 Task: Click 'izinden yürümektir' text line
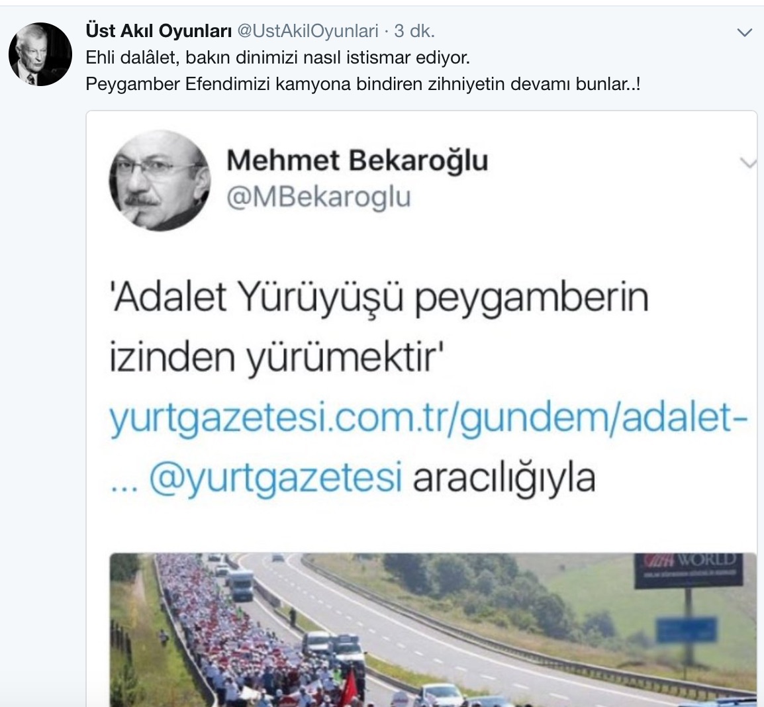point(275,357)
